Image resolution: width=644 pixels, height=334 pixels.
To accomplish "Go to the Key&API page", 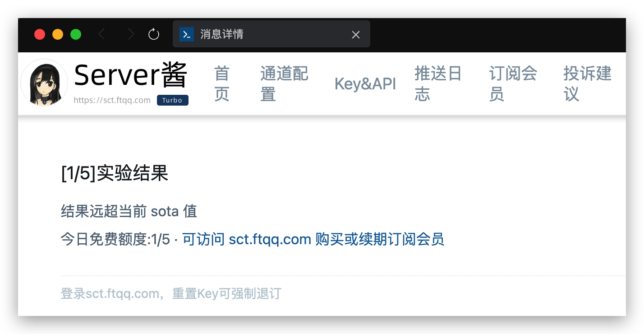I will point(365,83).
